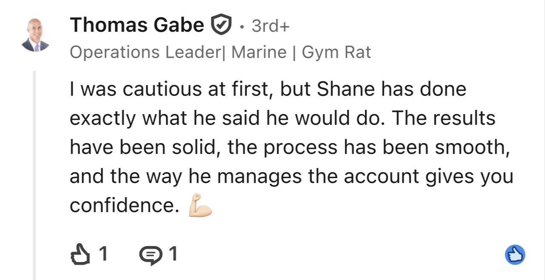Click the comment speech bubble icon
Image resolution: width=545 pixels, height=280 pixels.
[150, 255]
